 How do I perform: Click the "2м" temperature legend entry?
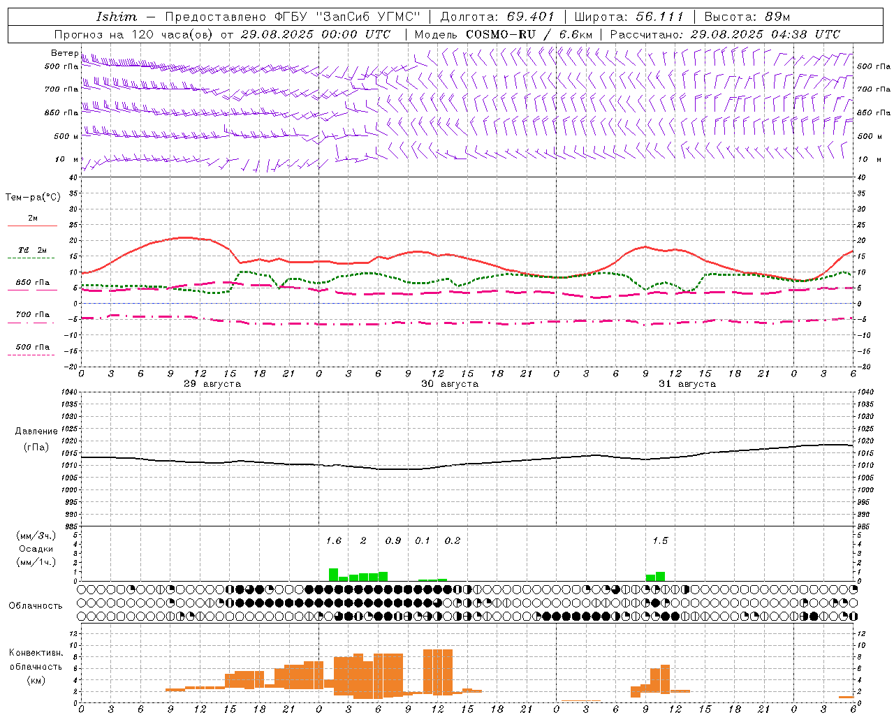(33, 218)
